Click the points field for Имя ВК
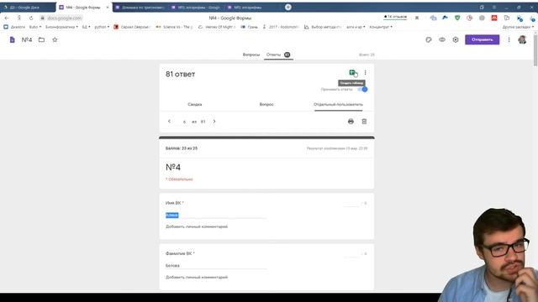538x302 pixels. point(351,203)
